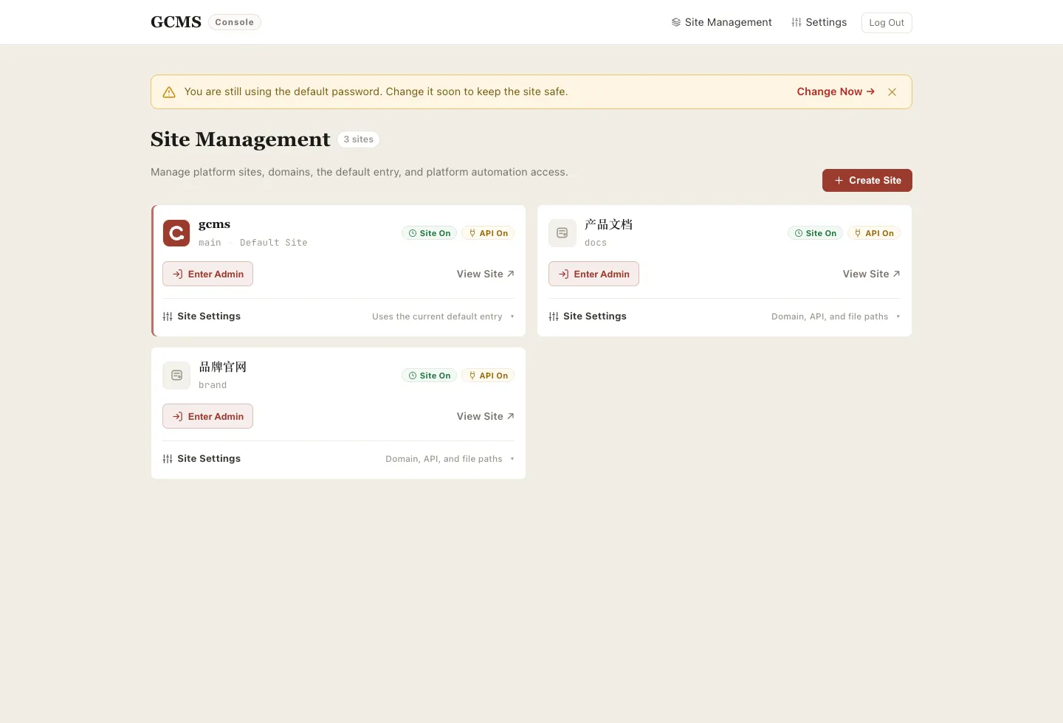
Task: Click the gcms site name
Action: coord(214,224)
